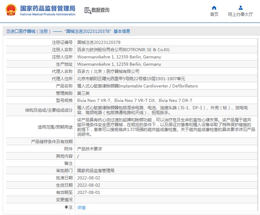
Task: Open the 详情 details link
Action: pyautogui.click(x=81, y=207)
